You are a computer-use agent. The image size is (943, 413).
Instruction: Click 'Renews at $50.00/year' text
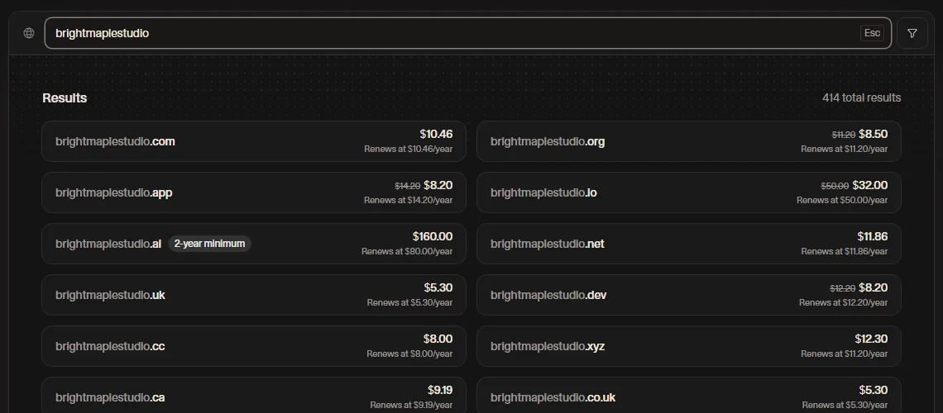coord(842,200)
